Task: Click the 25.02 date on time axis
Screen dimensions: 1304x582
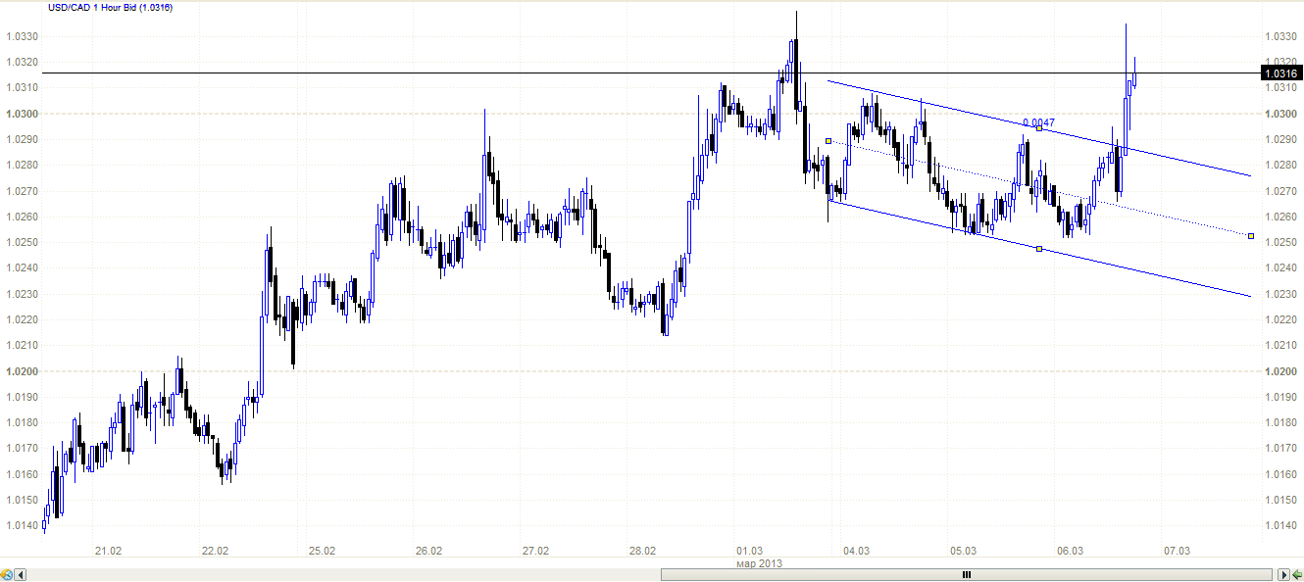Action: click(322, 552)
